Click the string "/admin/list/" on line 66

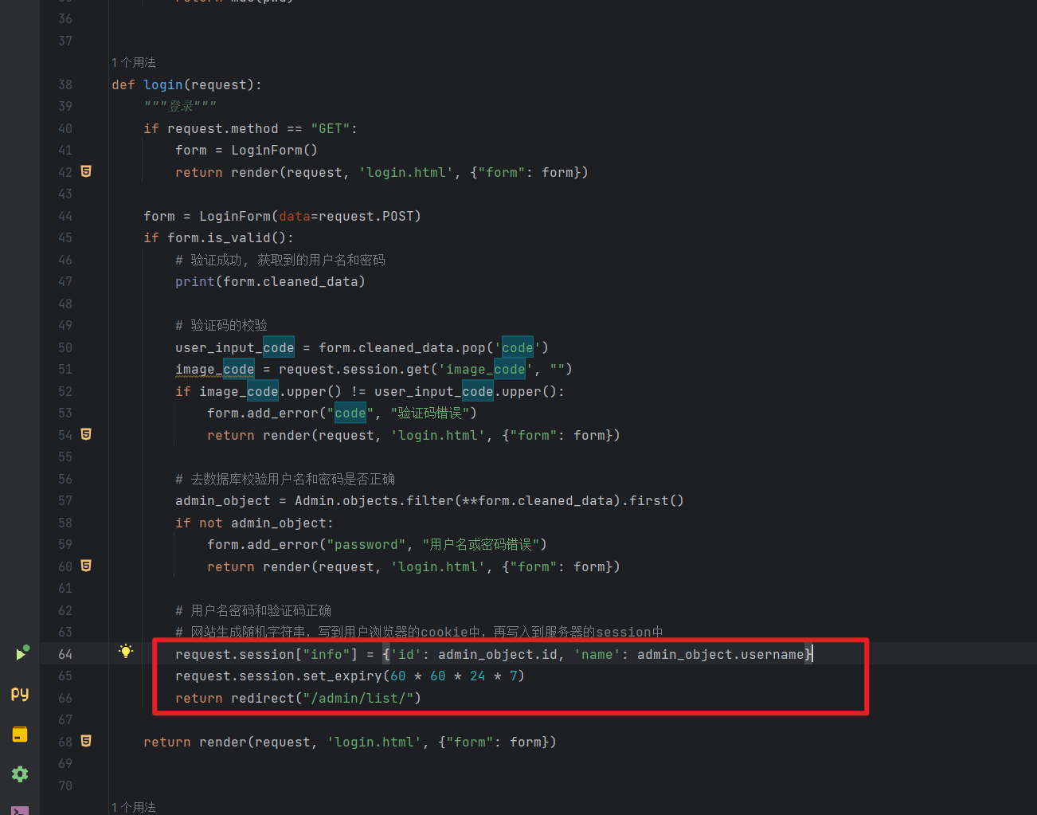(x=358, y=698)
